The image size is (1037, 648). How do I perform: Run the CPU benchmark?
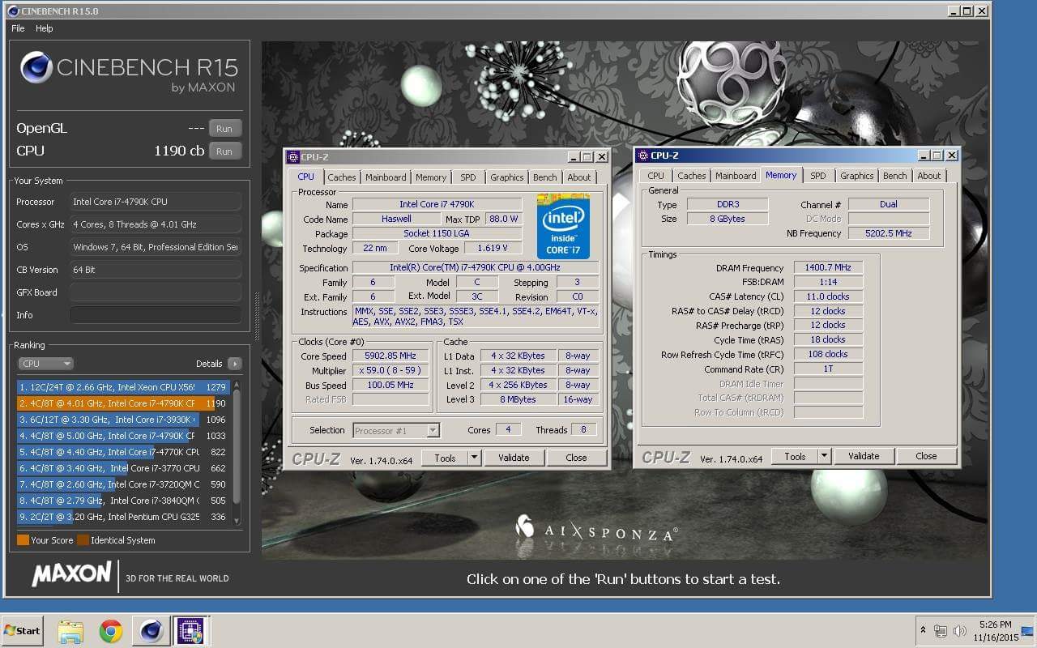point(224,151)
